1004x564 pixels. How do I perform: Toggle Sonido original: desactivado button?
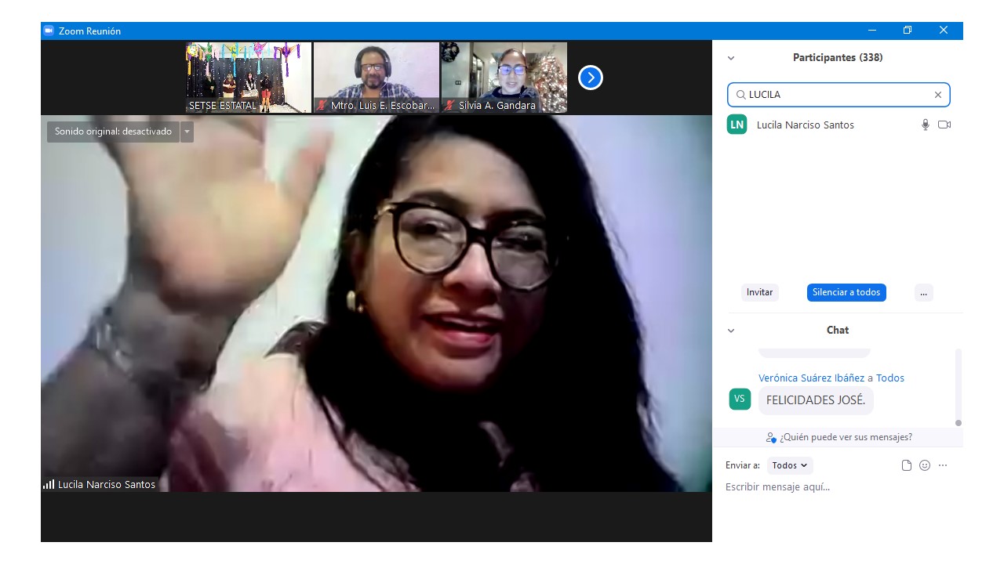pos(113,132)
